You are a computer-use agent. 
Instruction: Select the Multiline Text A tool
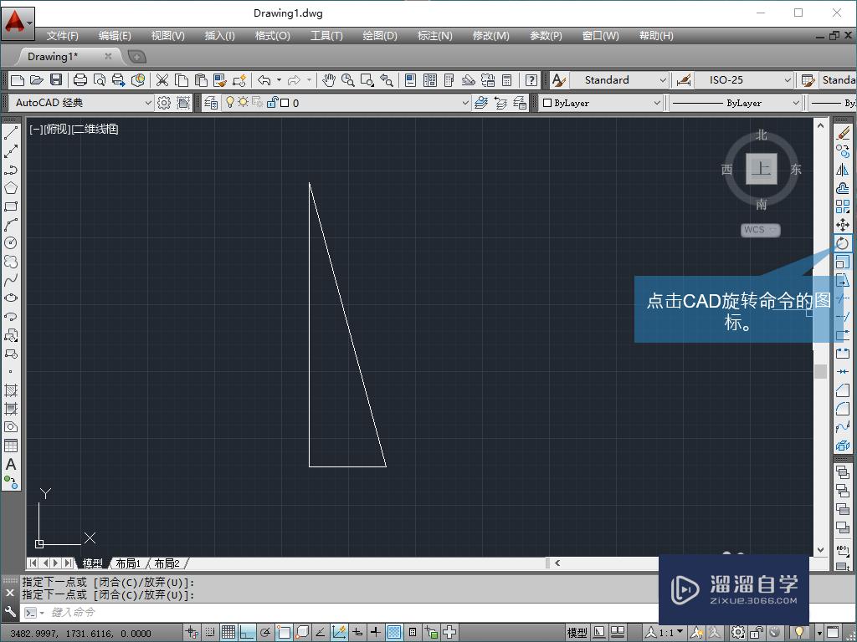11,464
